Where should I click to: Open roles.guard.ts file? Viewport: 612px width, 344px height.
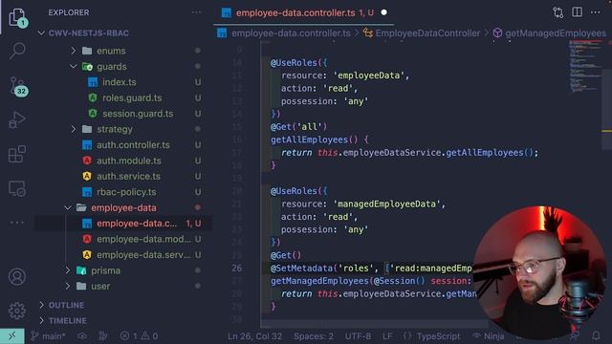coord(132,97)
